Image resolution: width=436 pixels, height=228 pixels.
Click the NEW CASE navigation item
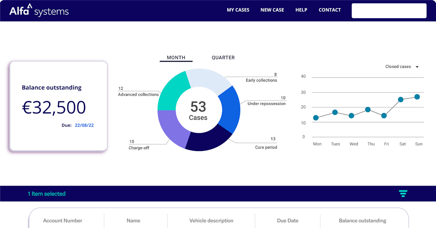(x=272, y=10)
